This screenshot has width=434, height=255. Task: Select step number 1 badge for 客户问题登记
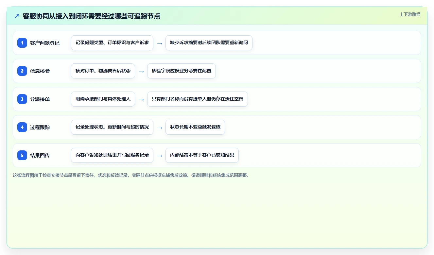pos(22,43)
